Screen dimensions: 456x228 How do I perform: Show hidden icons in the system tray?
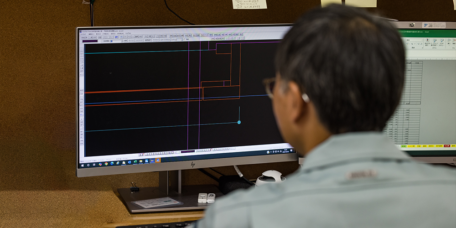[271, 152]
